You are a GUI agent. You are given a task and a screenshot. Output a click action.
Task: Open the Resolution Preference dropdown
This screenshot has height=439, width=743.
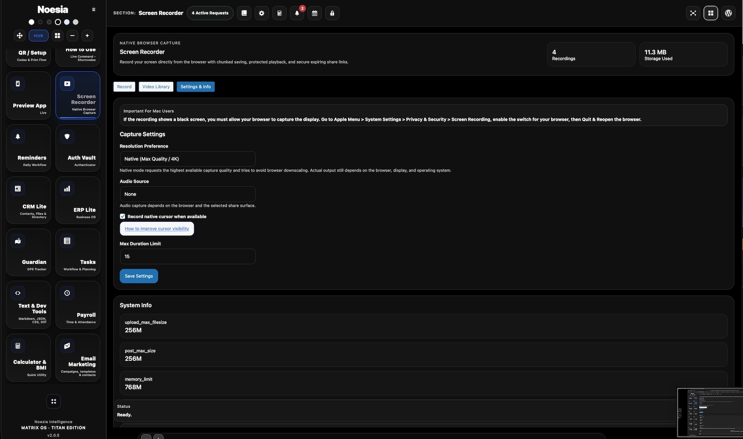188,159
